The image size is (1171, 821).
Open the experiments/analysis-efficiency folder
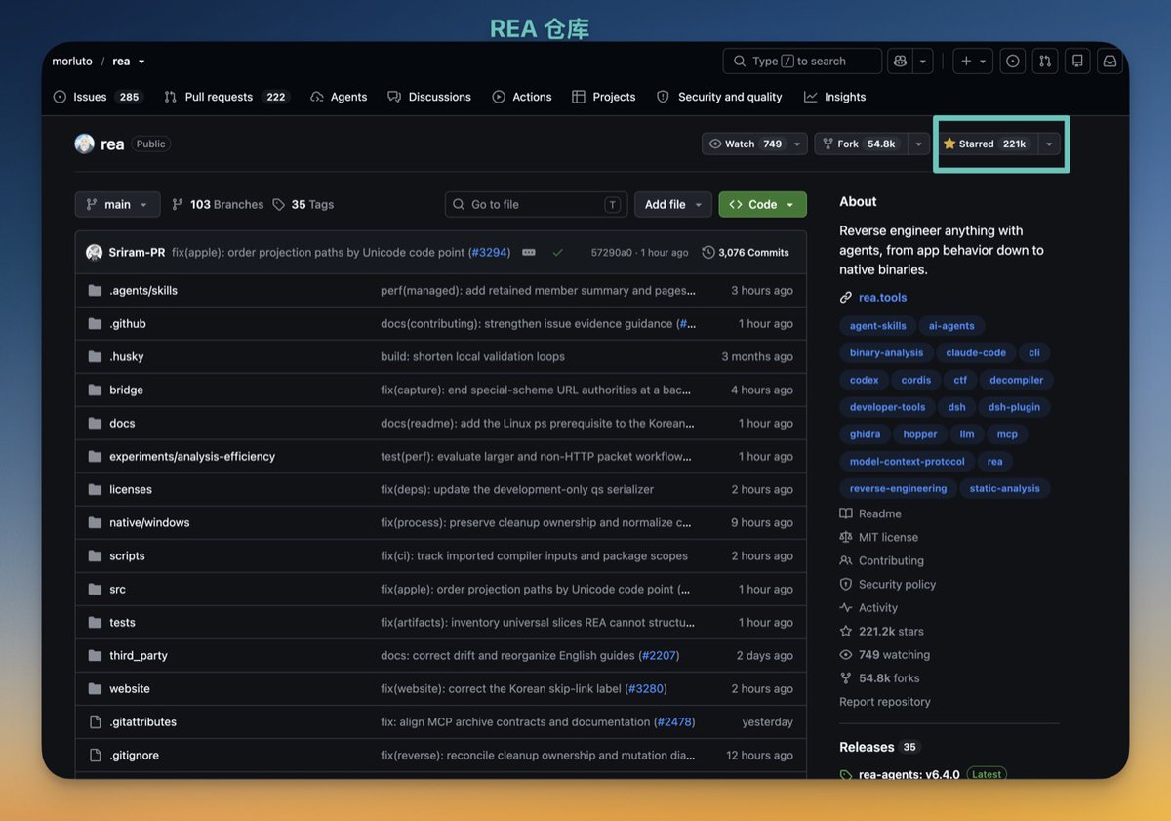[x=192, y=456]
